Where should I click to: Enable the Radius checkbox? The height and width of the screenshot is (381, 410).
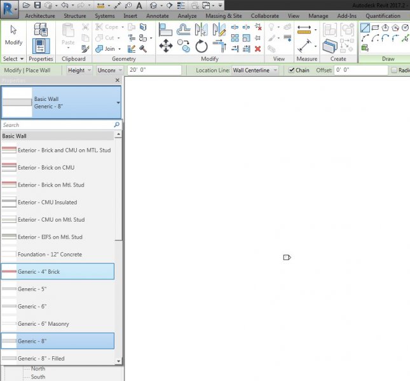393,70
